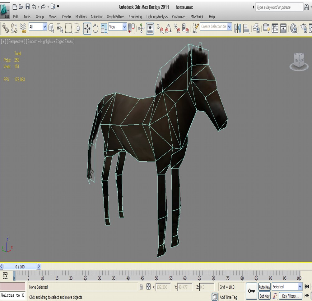Click the Select and Manipulate icon
The width and height of the screenshot is (312, 301).
coord(141,28)
